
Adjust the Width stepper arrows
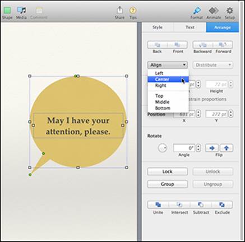pyautogui.click(x=198, y=85)
